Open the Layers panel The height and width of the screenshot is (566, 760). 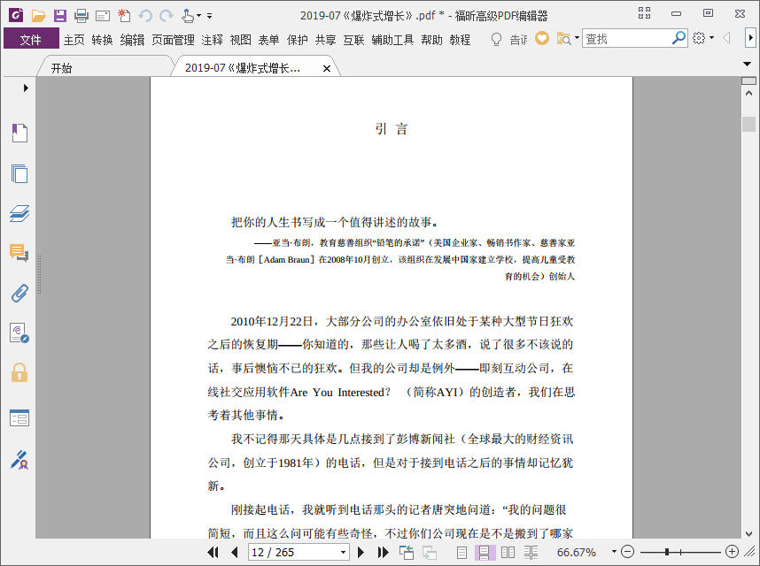click(x=19, y=213)
